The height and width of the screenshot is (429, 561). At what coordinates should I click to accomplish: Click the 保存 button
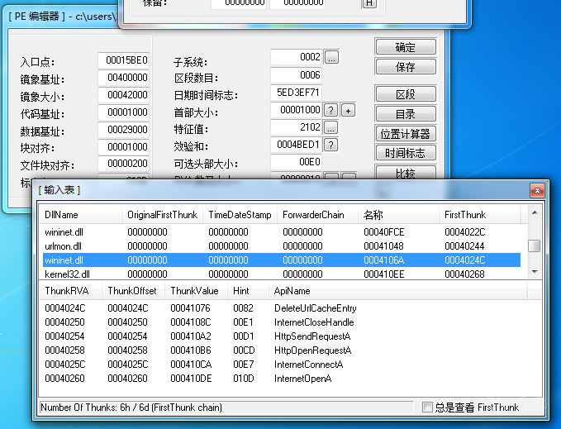pos(406,67)
